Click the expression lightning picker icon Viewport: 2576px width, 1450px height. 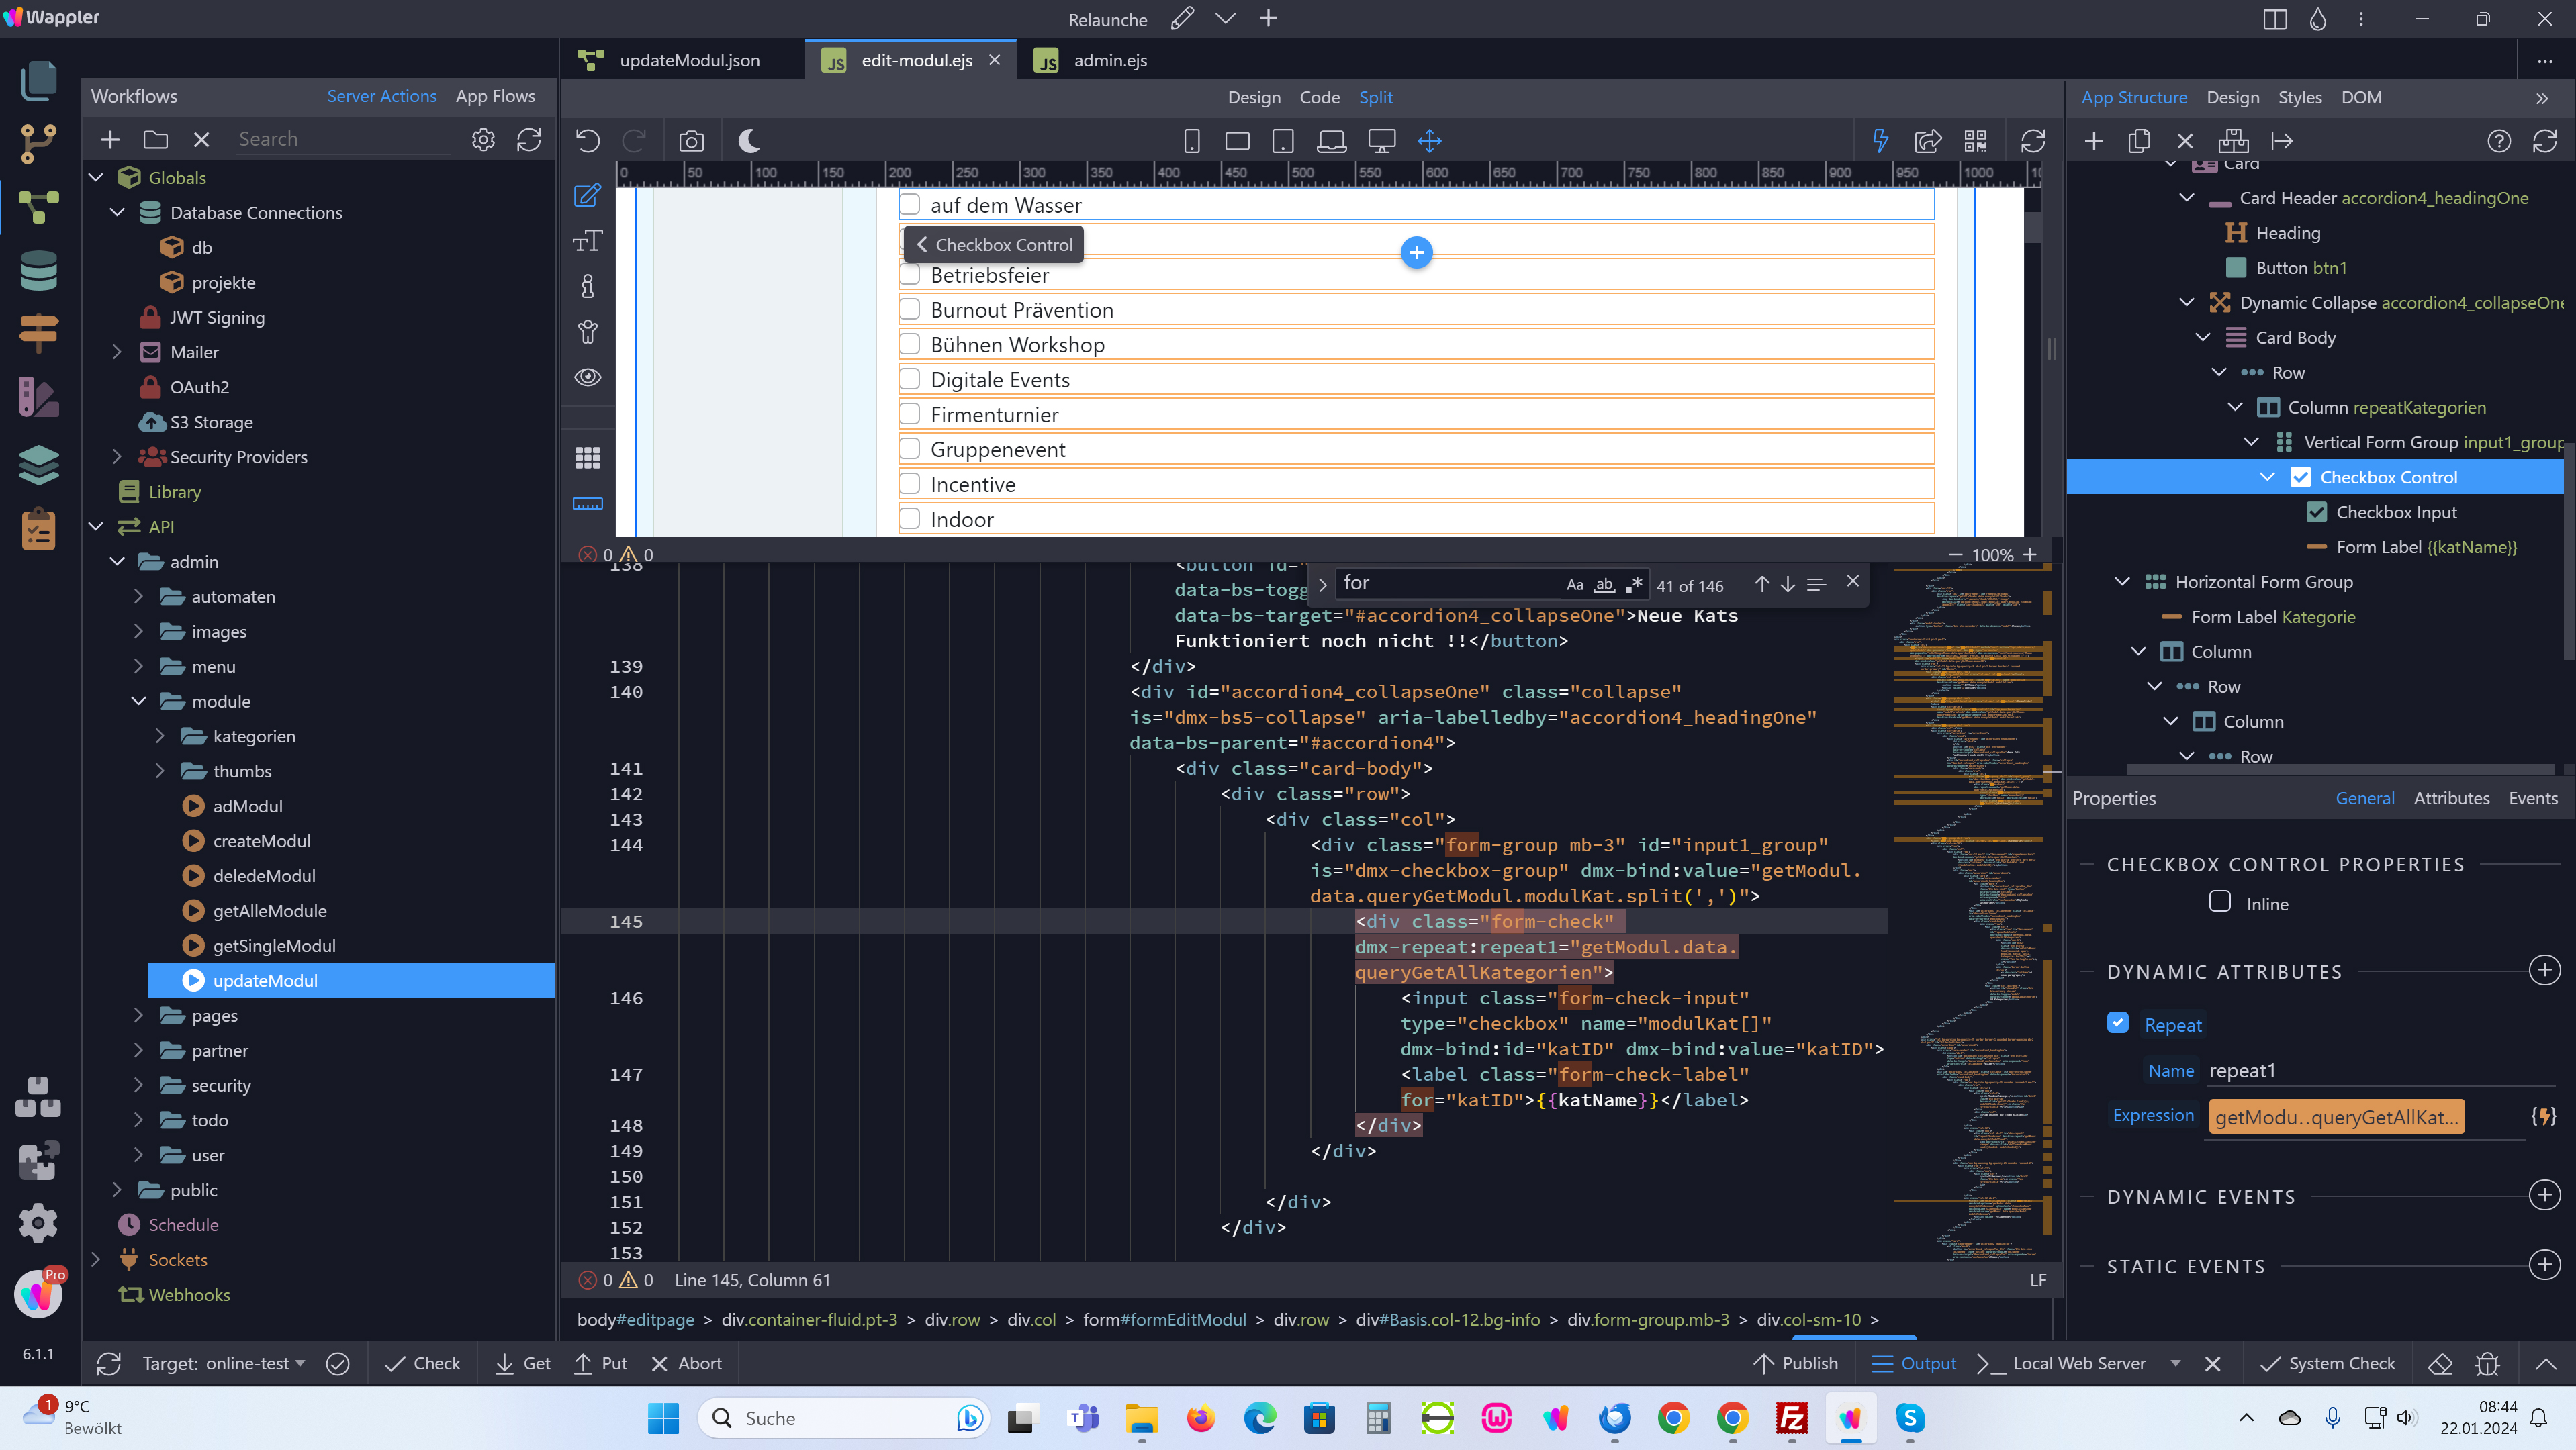click(2543, 1116)
